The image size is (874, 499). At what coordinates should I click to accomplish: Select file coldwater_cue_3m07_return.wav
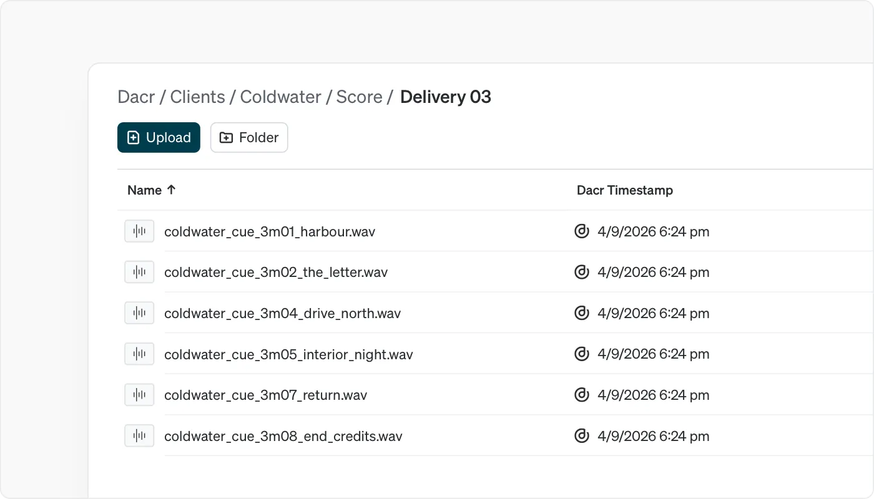(266, 395)
